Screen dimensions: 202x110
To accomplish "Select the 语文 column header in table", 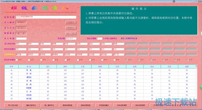I will (48, 66).
